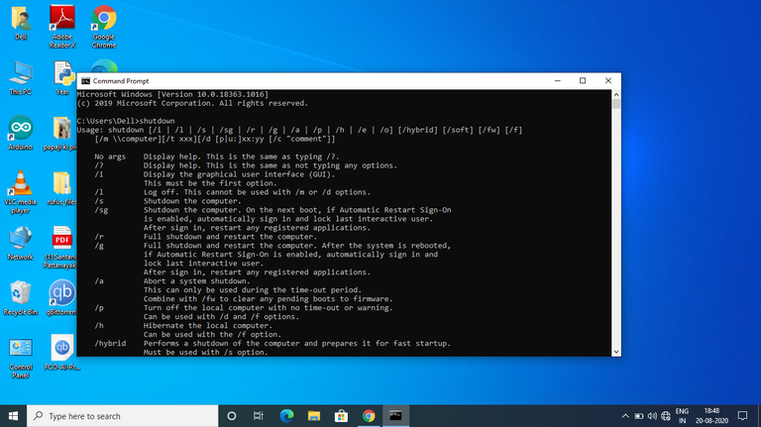
Task: Maximize the Command Prompt window
Action: pyautogui.click(x=583, y=81)
